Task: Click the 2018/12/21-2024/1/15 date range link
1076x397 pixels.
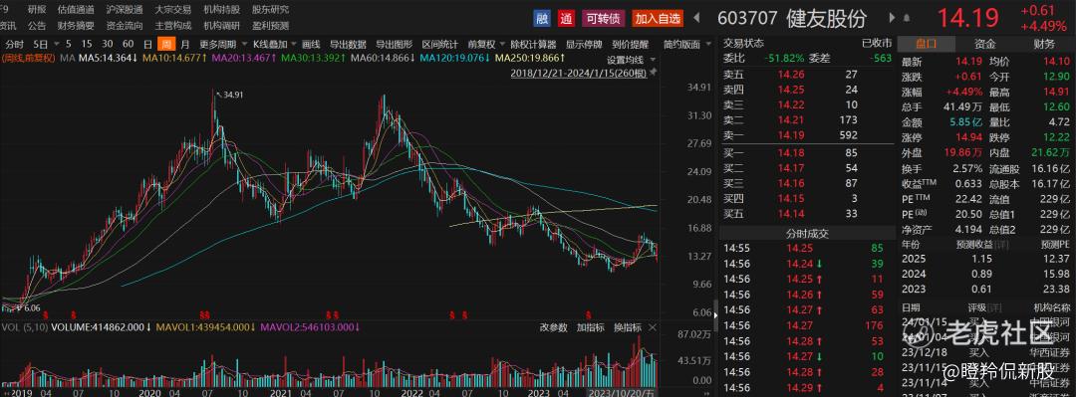Action: pos(578,73)
